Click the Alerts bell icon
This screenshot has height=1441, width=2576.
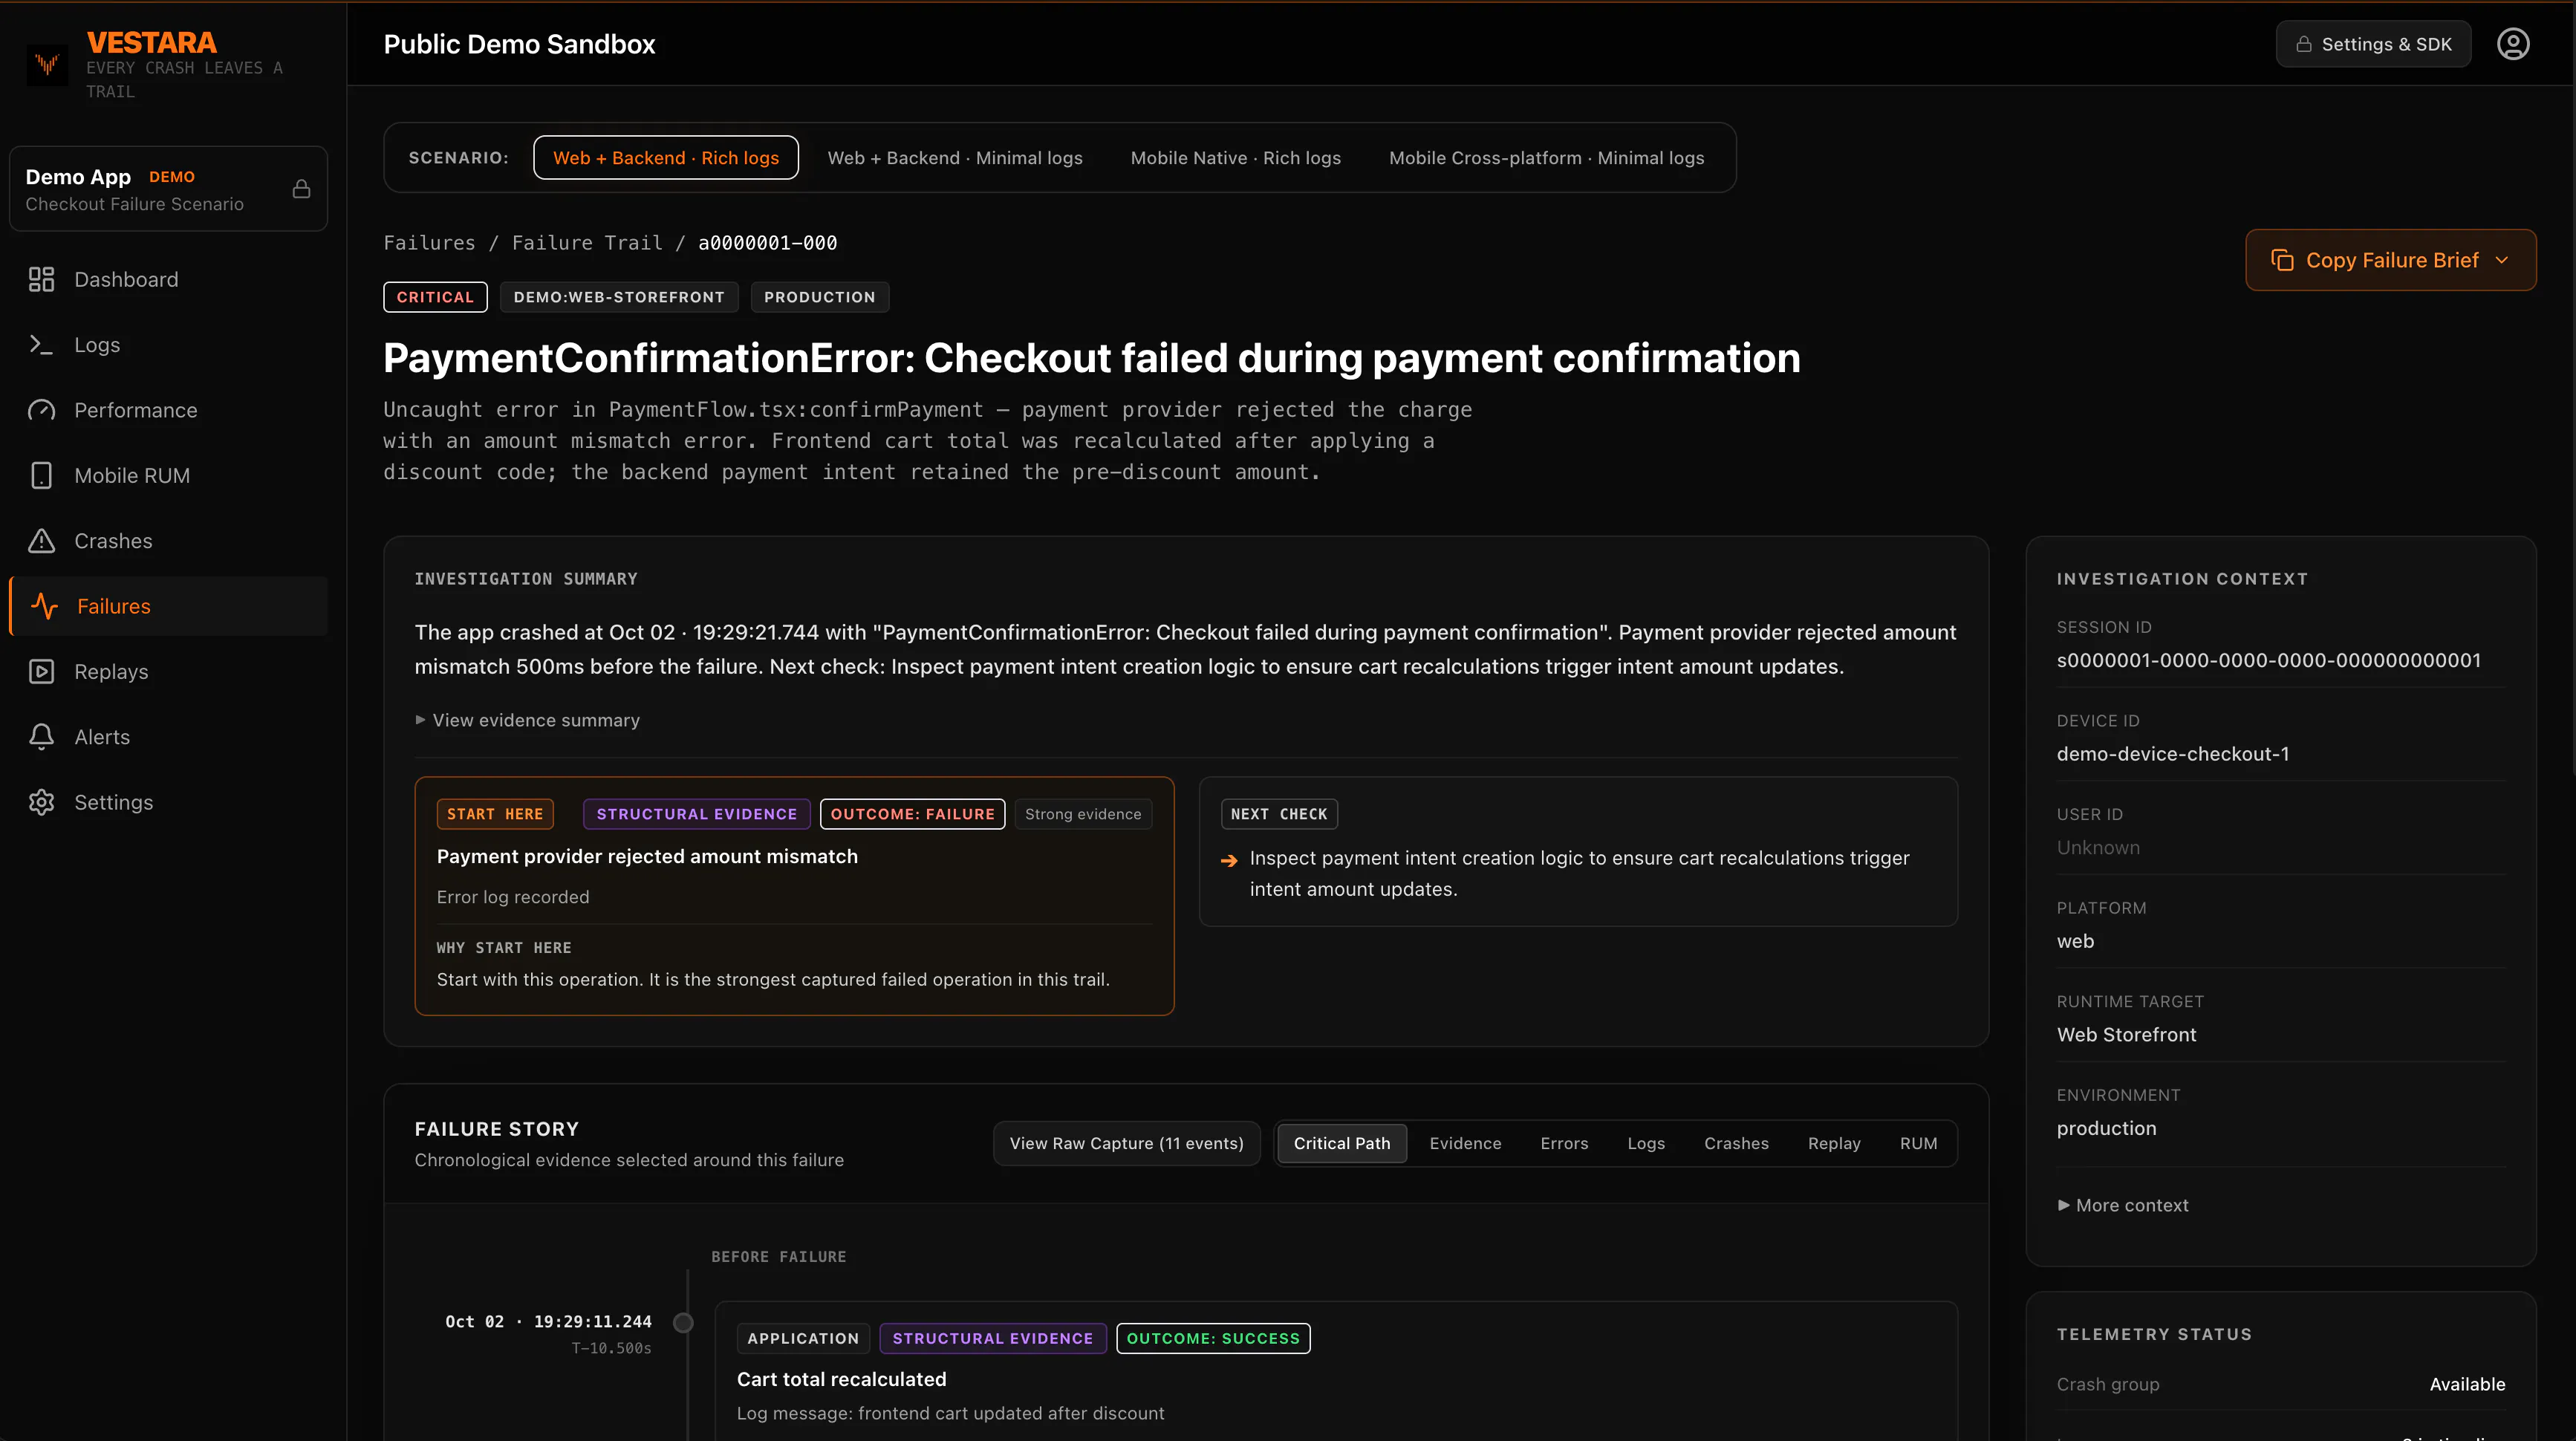click(x=41, y=737)
